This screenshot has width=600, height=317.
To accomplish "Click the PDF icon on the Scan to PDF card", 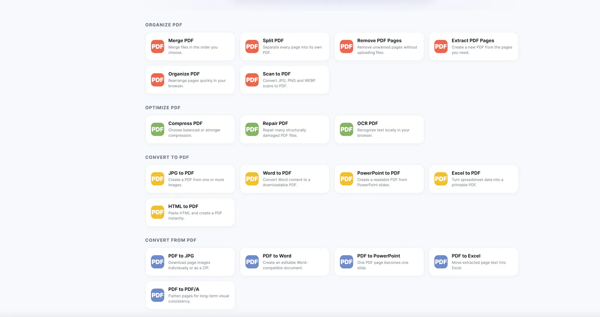I will (x=252, y=80).
